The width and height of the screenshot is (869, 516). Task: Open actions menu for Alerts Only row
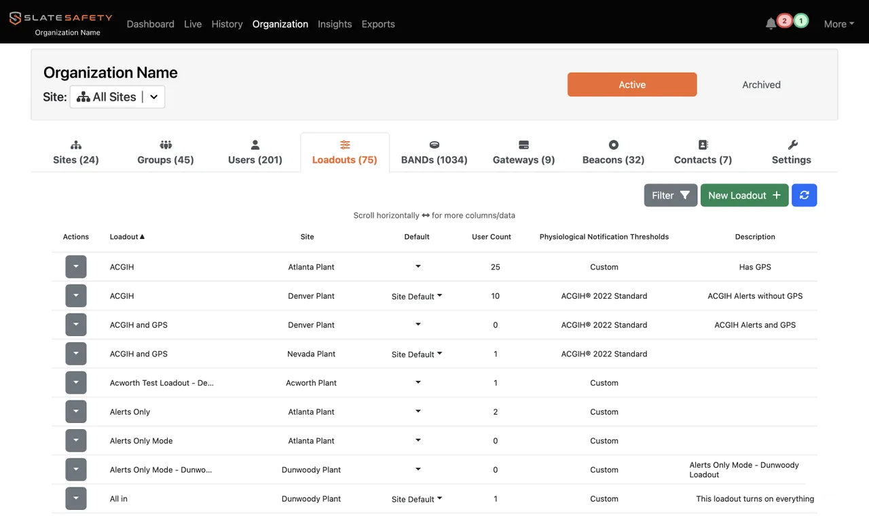76,411
